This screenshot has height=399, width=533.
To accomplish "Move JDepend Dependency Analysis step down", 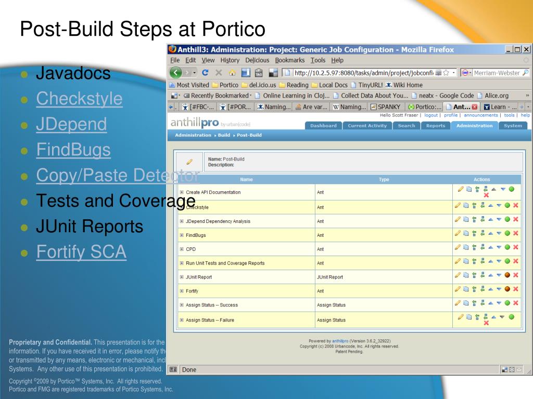I will 499,220.
